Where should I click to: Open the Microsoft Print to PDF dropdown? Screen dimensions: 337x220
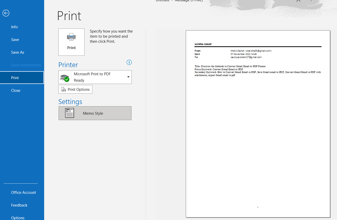pos(95,77)
